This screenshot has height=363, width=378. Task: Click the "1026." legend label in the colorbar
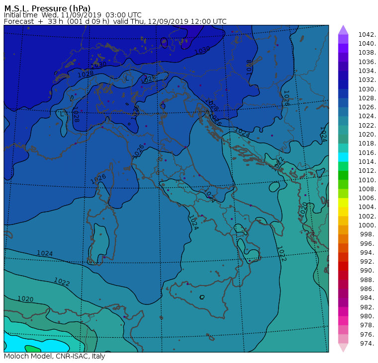click(367, 107)
